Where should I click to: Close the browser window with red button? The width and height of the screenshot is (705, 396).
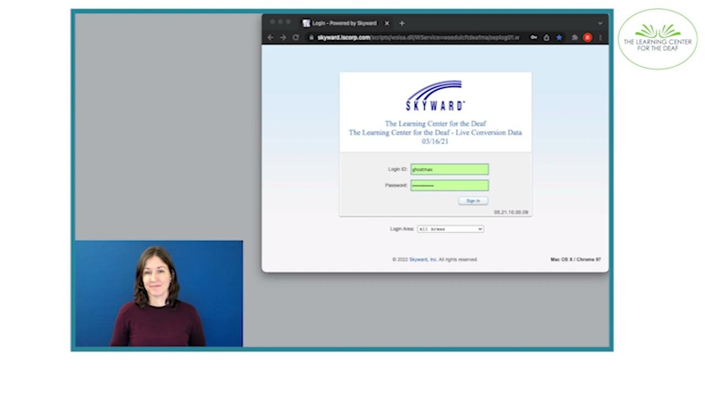[272, 22]
